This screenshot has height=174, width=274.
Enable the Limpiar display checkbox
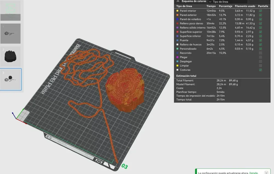coord(260,66)
